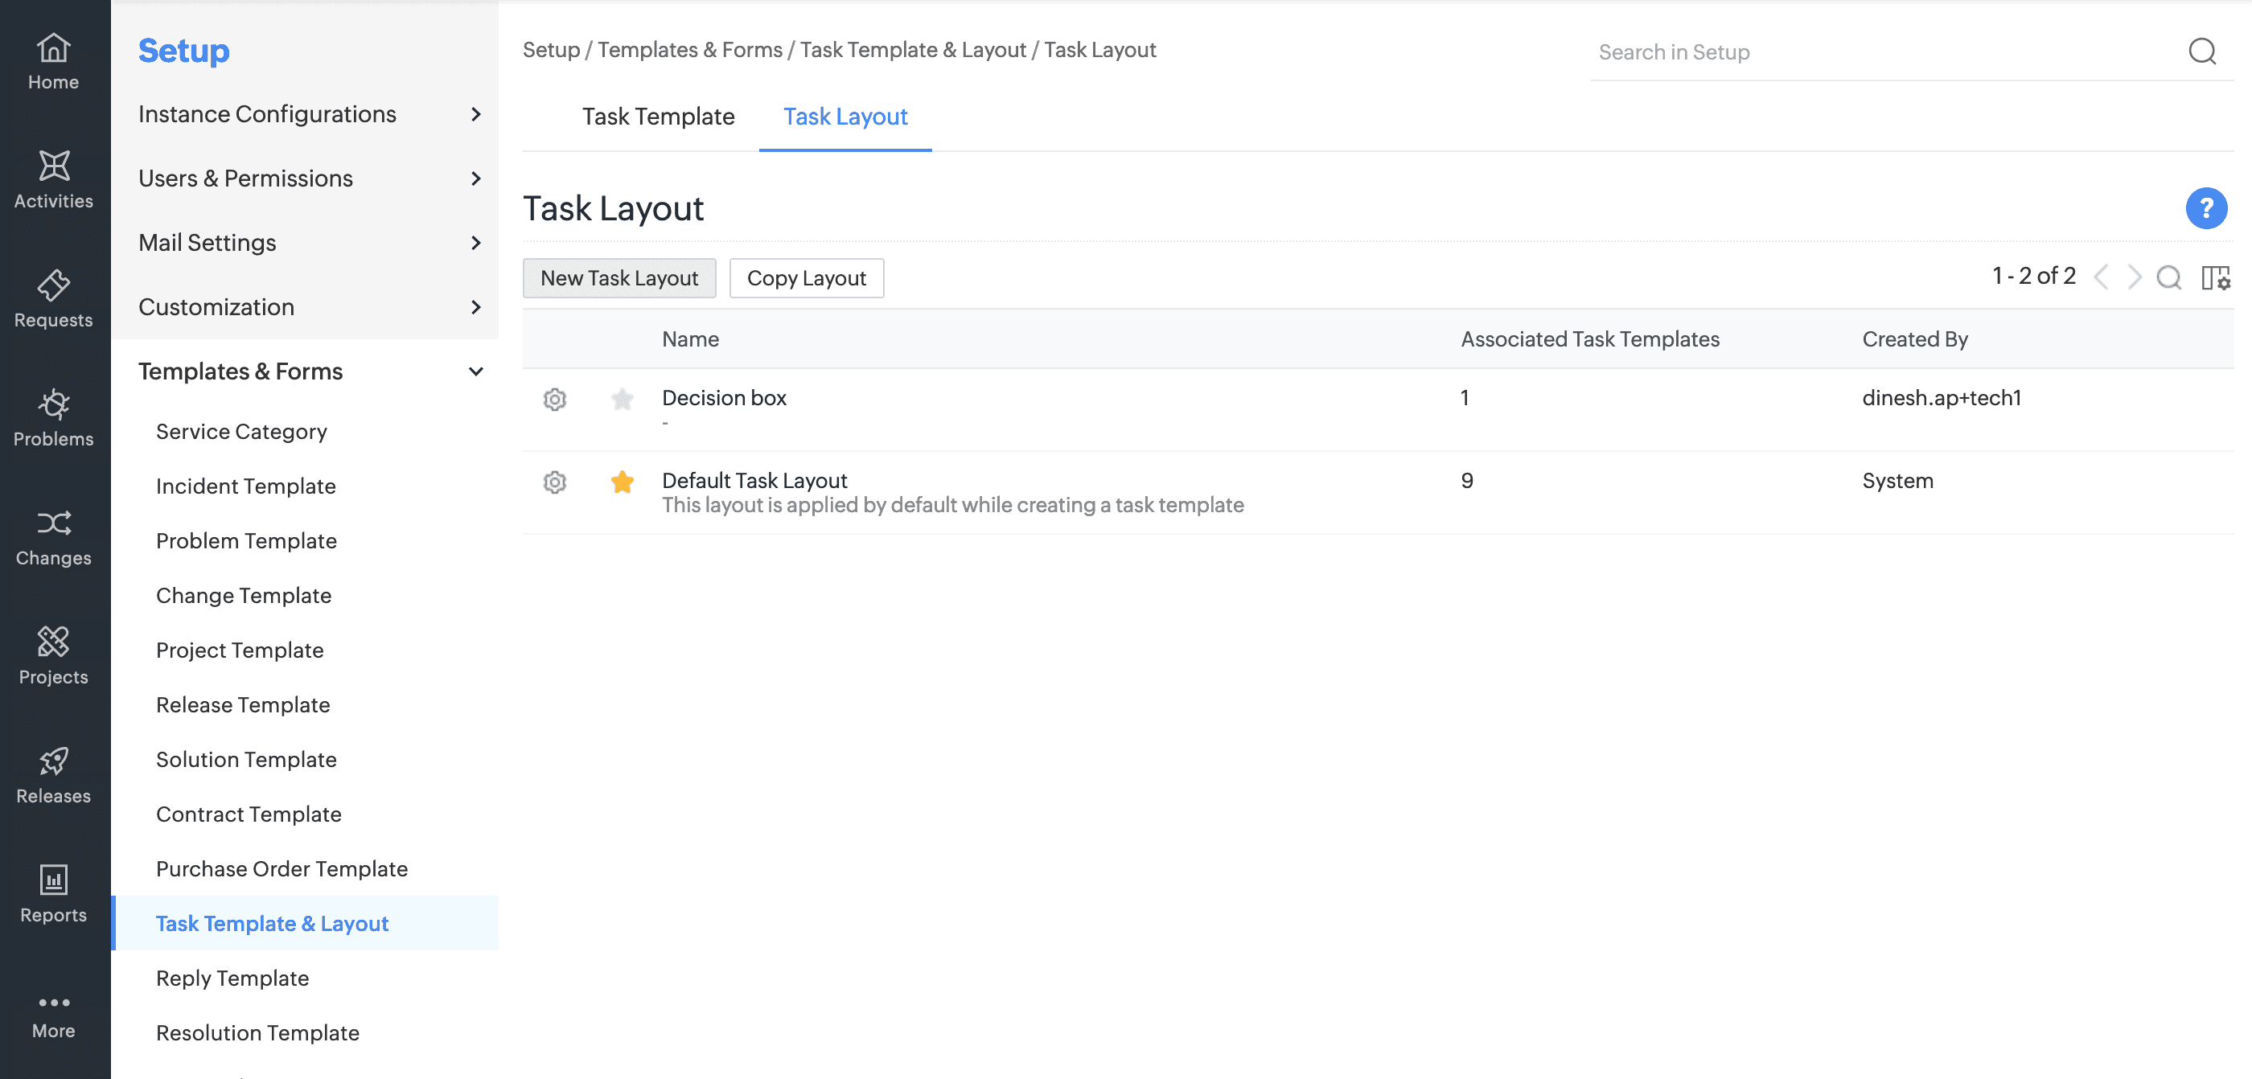Open gear menu for Decision box
Viewport: 2252px width, 1079px height.
coord(554,400)
